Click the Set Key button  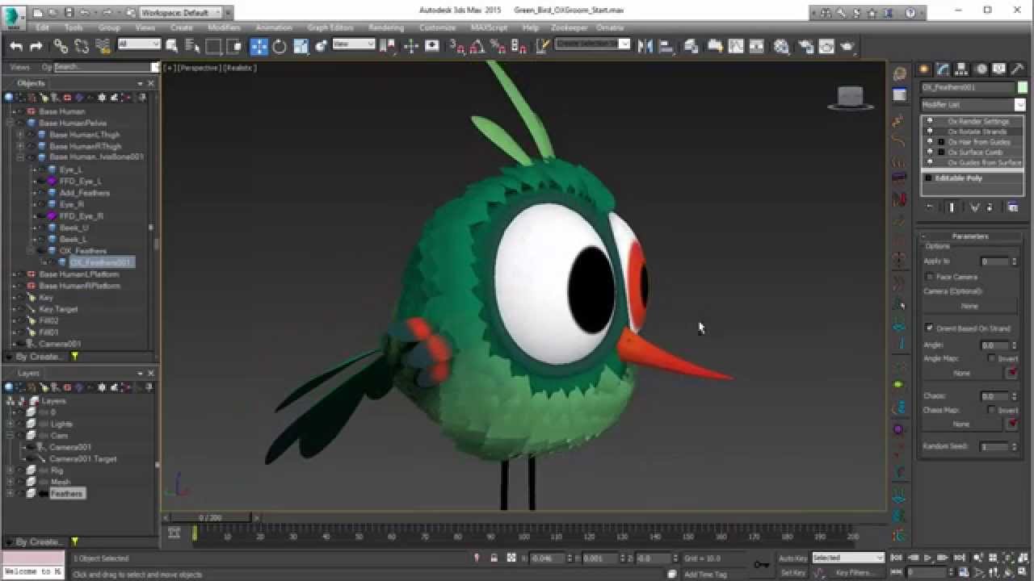click(792, 573)
